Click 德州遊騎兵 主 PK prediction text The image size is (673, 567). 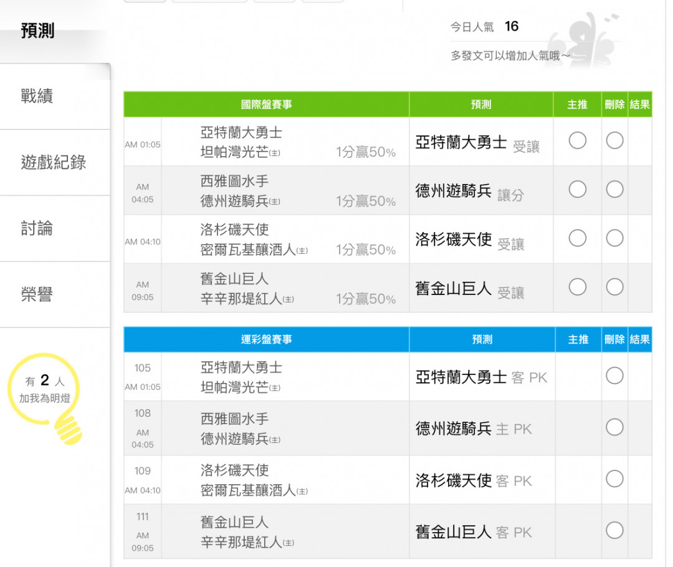coord(474,429)
